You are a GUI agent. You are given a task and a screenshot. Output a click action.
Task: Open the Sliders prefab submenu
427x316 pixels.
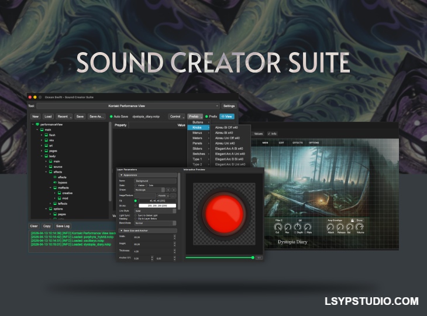tap(199, 149)
